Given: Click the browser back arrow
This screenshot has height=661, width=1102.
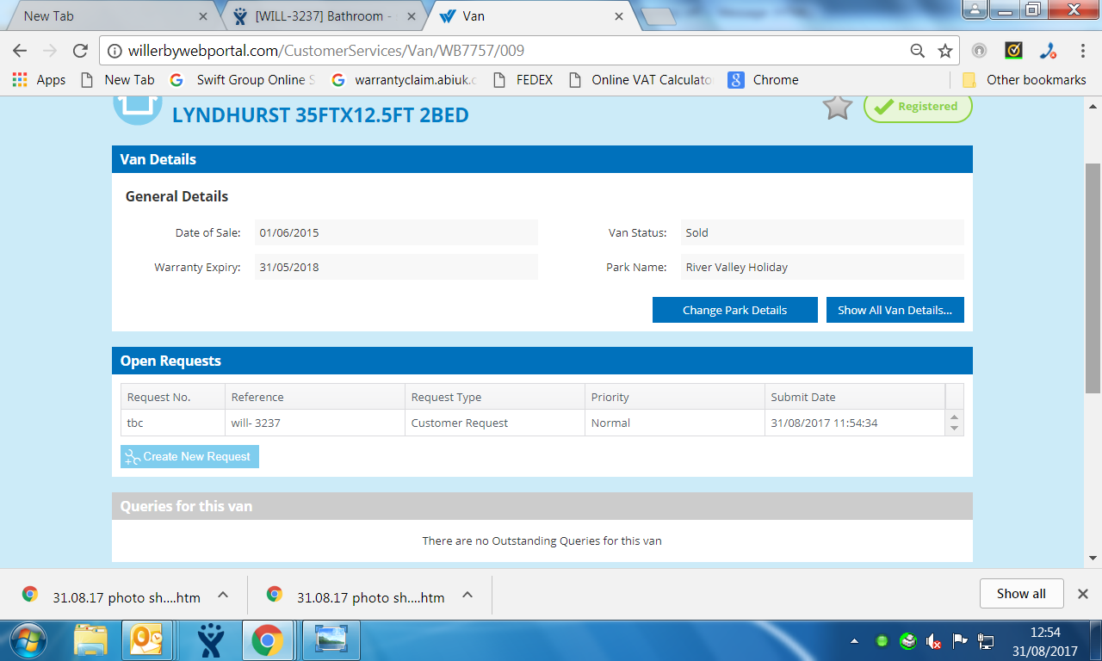Looking at the screenshot, I should tap(20, 51).
